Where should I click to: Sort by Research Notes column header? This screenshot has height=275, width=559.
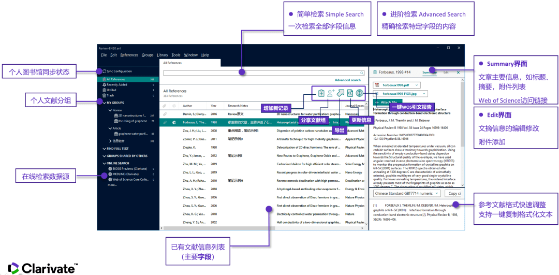[x=238, y=106]
